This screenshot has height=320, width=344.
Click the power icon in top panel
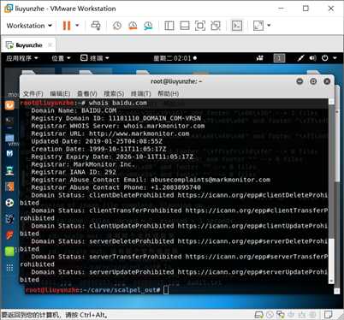(x=325, y=58)
